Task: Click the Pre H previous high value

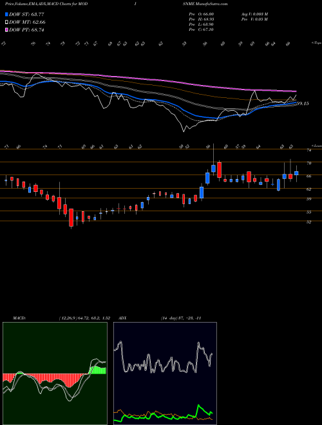Action: click(201, 19)
